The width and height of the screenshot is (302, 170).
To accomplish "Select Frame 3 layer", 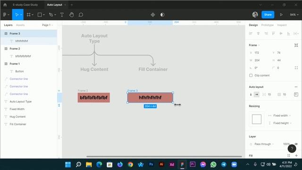I will pyautogui.click(x=29, y=34).
